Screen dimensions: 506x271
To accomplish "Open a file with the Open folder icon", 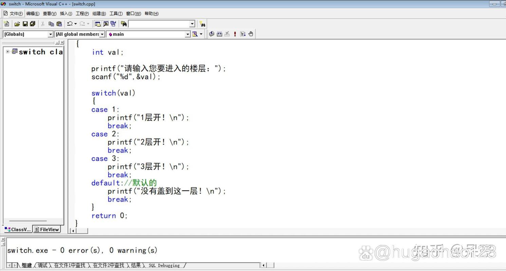I will pyautogui.click(x=17, y=24).
